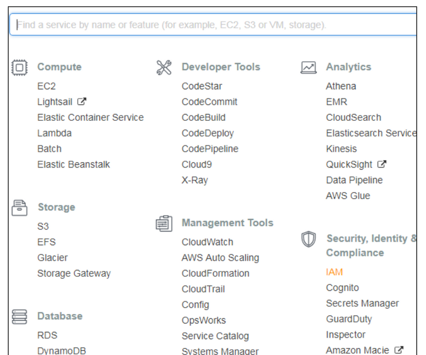
Task: Click the Analytics chart icon
Action: pyautogui.click(x=308, y=68)
